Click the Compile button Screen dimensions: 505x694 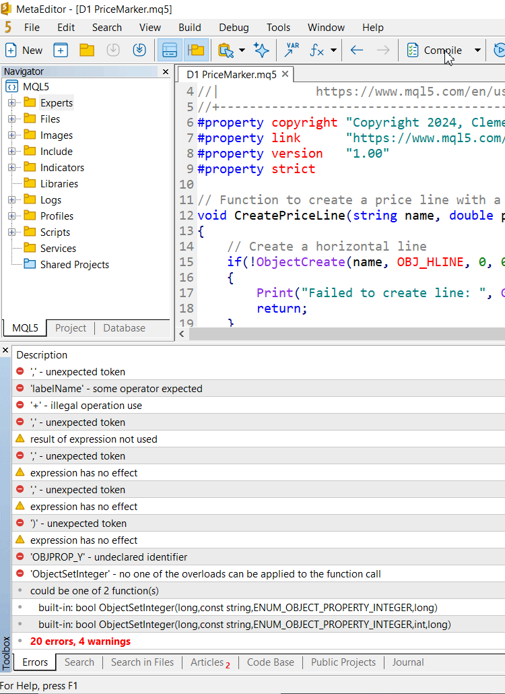[434, 50]
